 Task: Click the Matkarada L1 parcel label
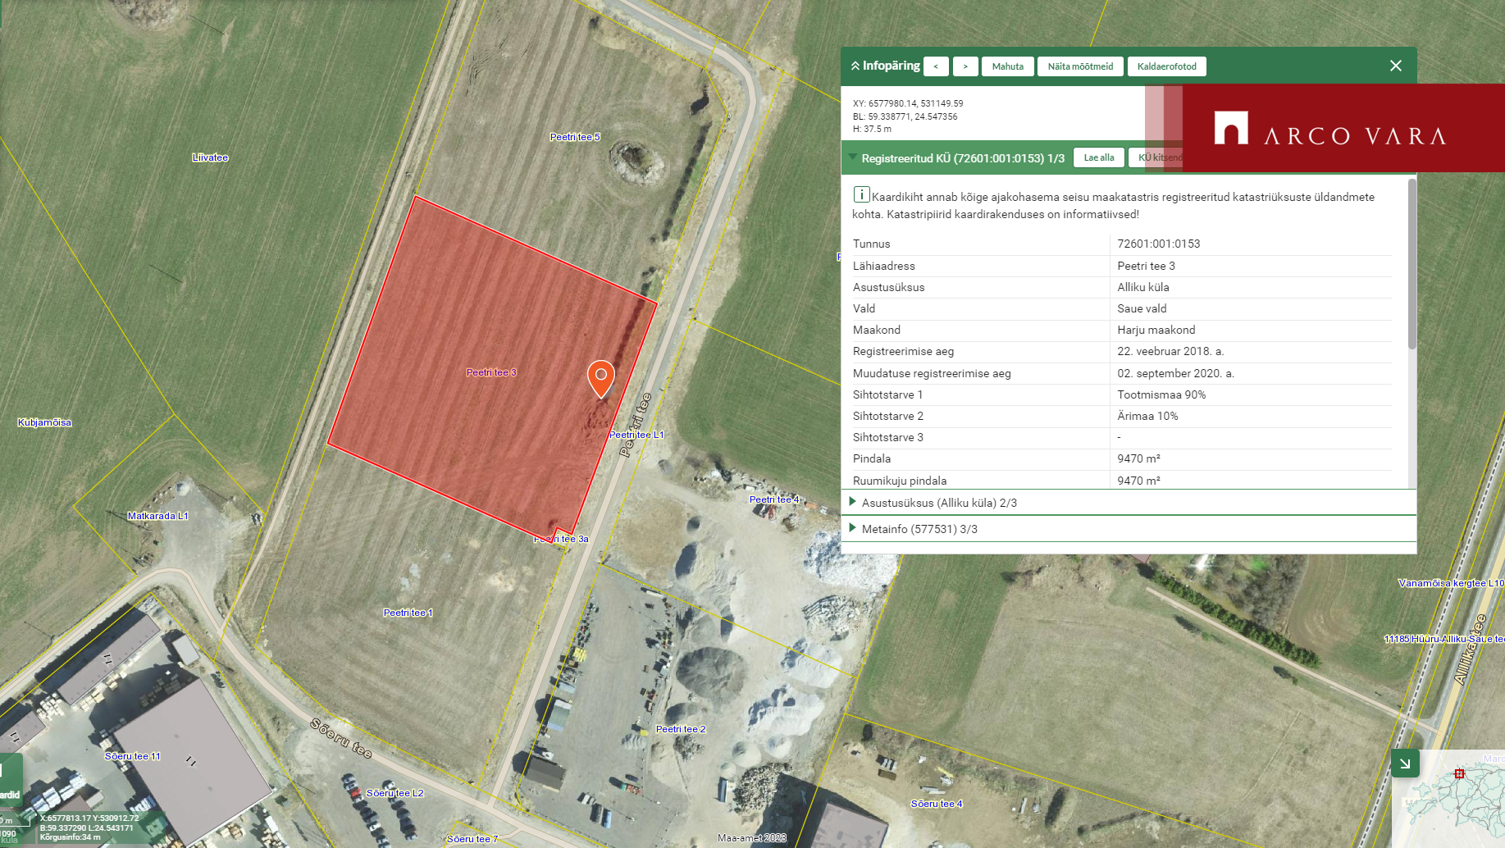tap(157, 516)
